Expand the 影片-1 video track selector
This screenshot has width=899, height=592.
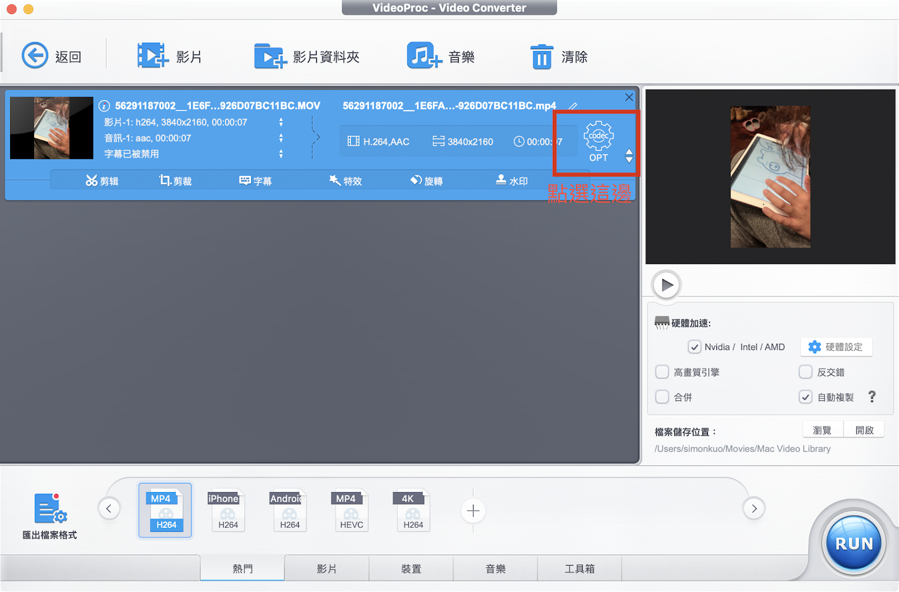281,122
